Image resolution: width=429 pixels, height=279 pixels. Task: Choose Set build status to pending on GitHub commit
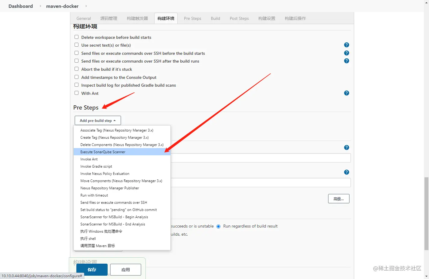[x=122, y=210]
